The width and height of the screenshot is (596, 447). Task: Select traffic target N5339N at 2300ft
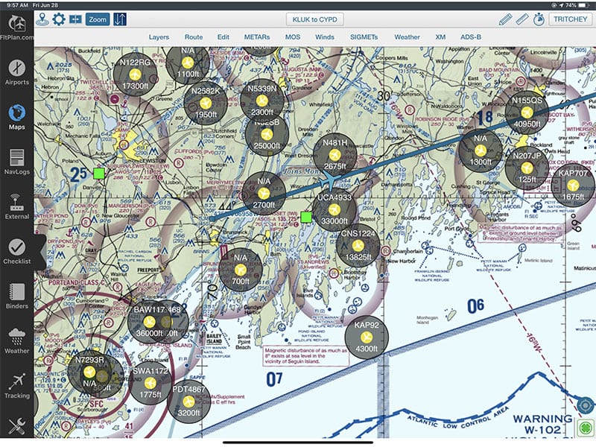point(262,101)
